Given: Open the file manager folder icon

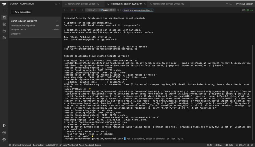Looking at the screenshot, I should coord(4,31).
